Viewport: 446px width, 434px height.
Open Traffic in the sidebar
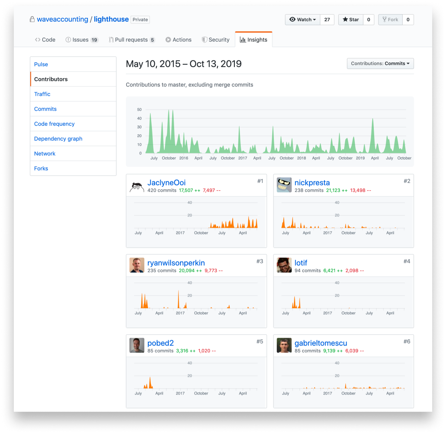pyautogui.click(x=73, y=94)
